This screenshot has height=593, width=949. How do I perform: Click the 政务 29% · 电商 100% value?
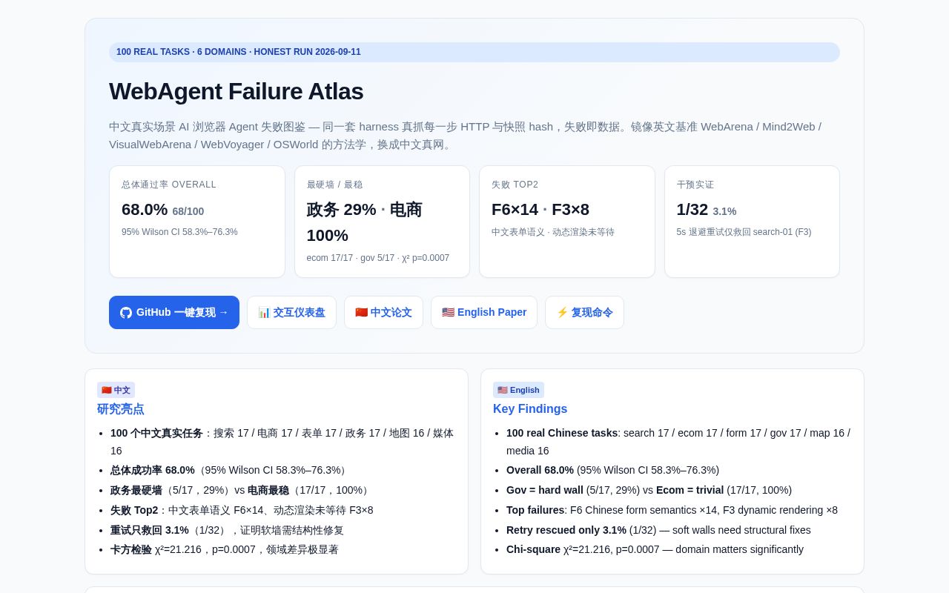(364, 222)
